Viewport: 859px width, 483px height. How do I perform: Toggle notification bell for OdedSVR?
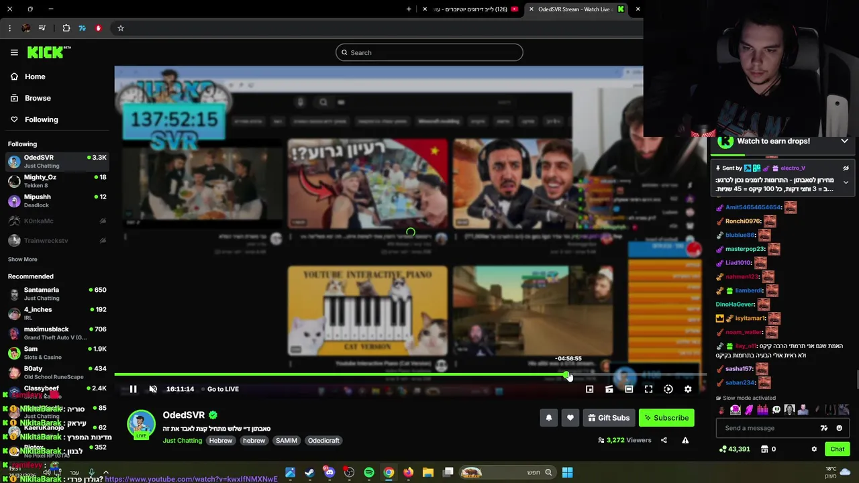point(549,418)
